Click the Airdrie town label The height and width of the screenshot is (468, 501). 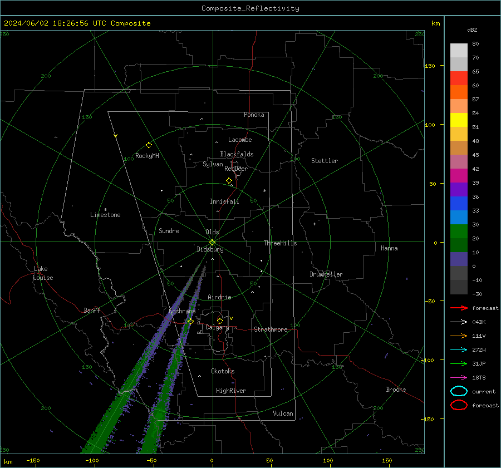pos(219,297)
